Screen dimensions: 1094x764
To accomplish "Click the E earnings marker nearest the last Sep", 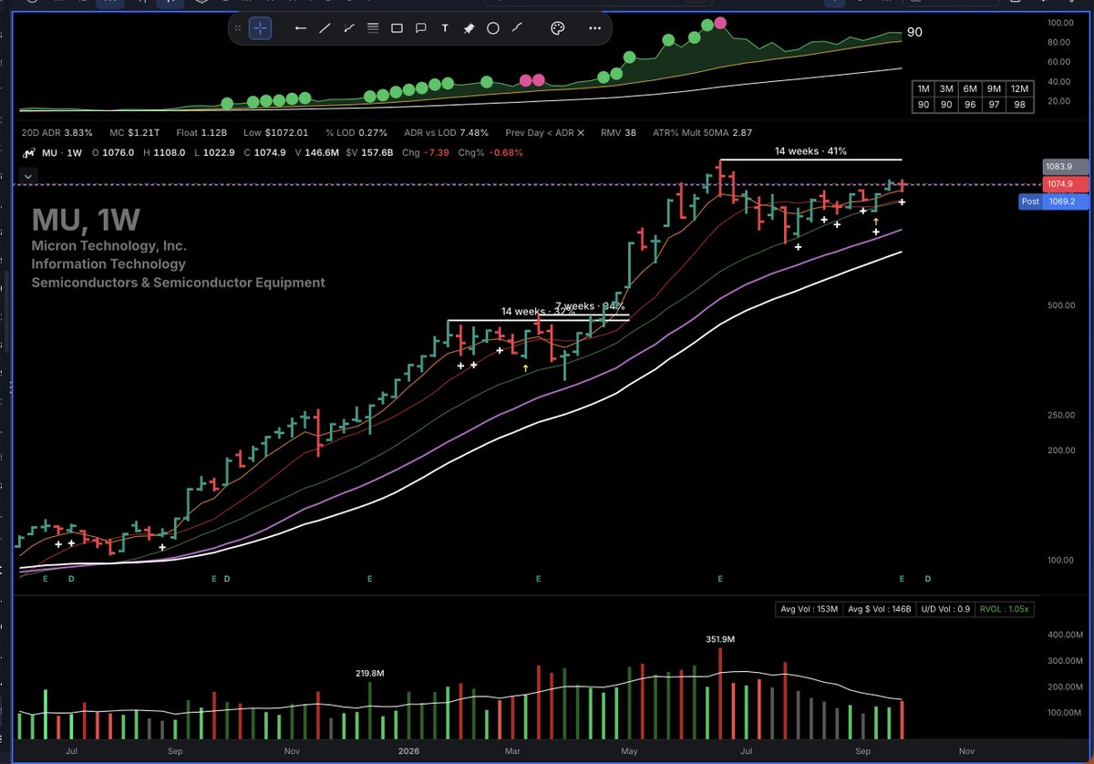I will point(902,578).
